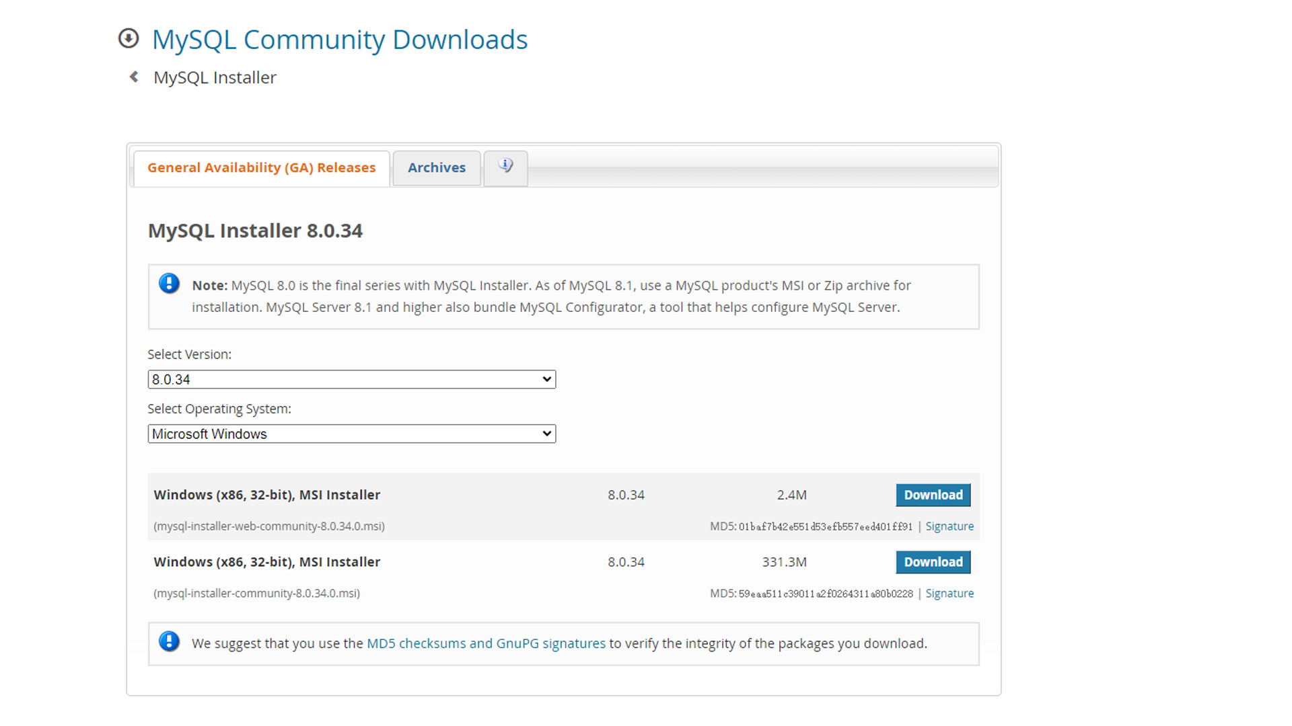1292x726 pixels.
Task: Click the Select Operating System label
Action: pyautogui.click(x=219, y=409)
